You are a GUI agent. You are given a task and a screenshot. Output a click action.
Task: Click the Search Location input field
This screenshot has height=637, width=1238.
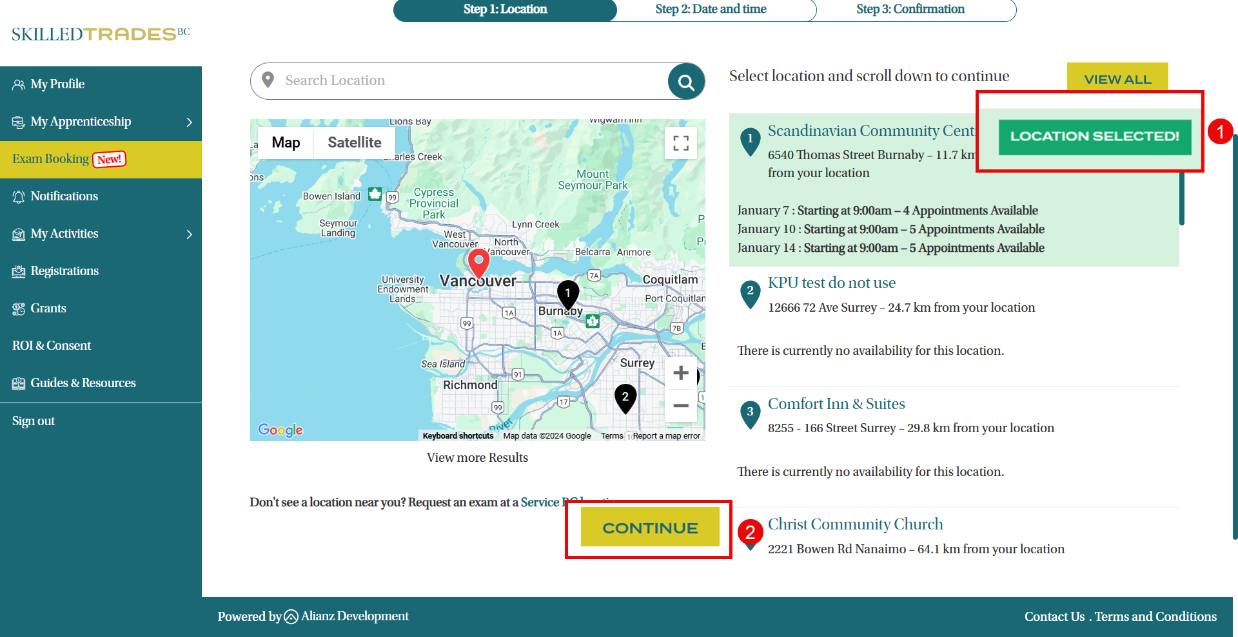(464, 81)
